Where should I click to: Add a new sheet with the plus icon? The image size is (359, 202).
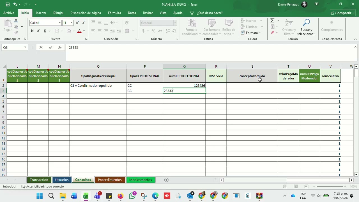pos(166,180)
